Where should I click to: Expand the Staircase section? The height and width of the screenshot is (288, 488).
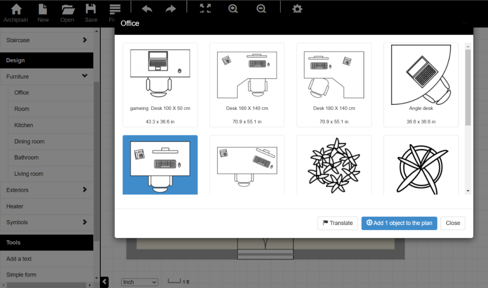click(47, 40)
